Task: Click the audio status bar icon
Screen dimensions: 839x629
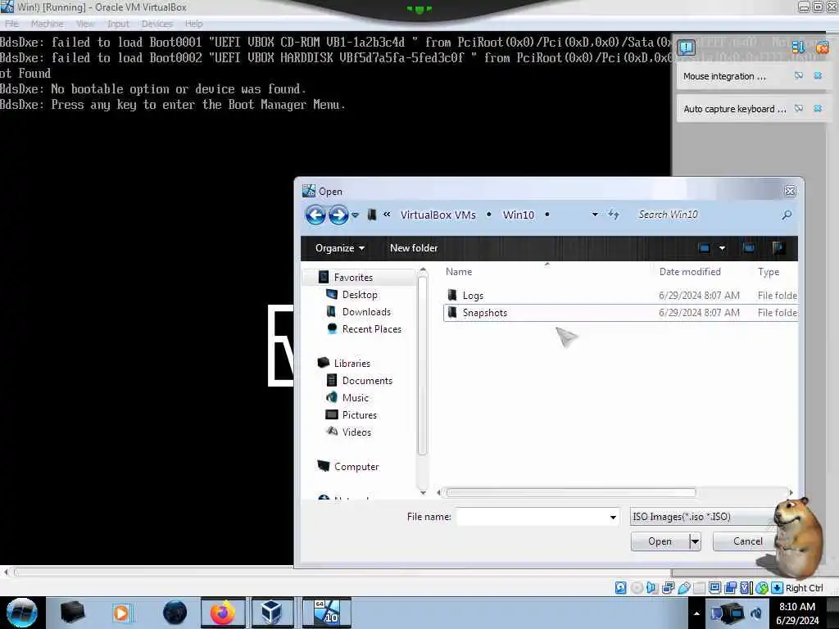Action: coord(651,588)
